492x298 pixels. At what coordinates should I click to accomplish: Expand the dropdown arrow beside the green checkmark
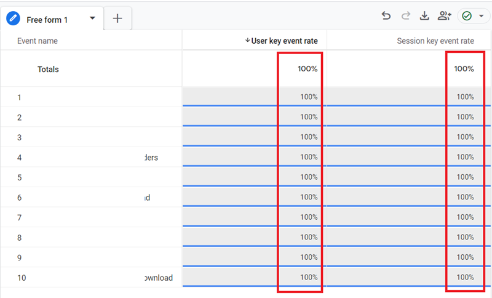481,16
